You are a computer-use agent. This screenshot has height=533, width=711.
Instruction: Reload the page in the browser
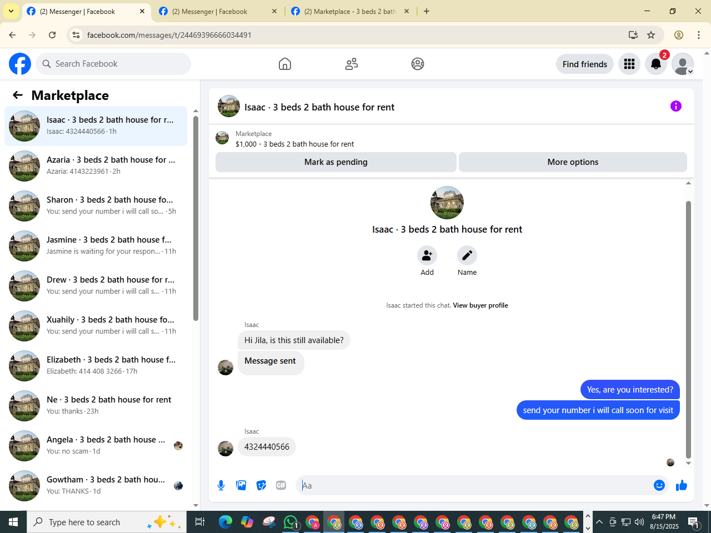(x=52, y=35)
